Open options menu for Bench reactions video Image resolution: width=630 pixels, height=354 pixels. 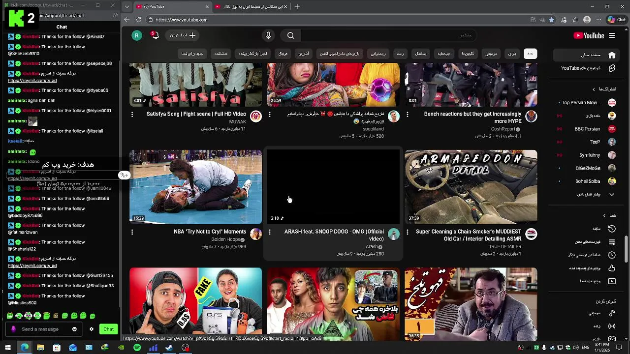click(407, 114)
